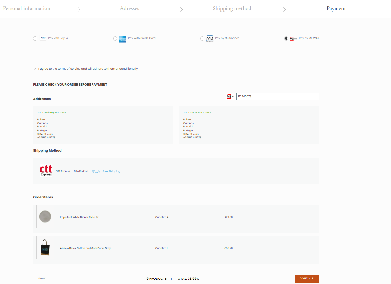Image resolution: width=391 pixels, height=284 pixels.
Task: Click the Your Invoice Address heading
Action: pyautogui.click(x=197, y=113)
